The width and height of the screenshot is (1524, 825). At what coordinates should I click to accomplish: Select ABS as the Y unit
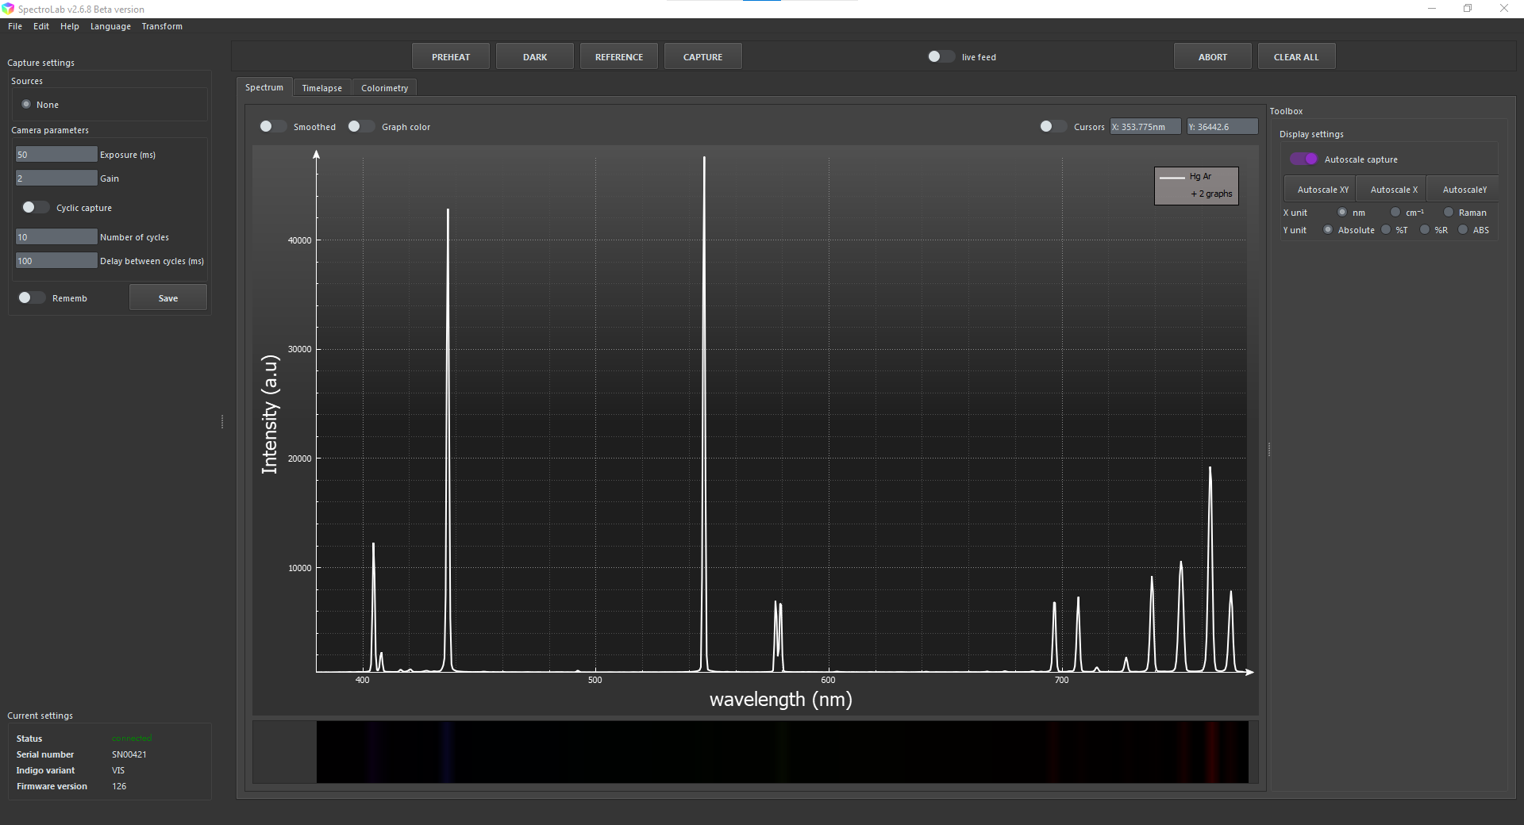click(x=1463, y=229)
